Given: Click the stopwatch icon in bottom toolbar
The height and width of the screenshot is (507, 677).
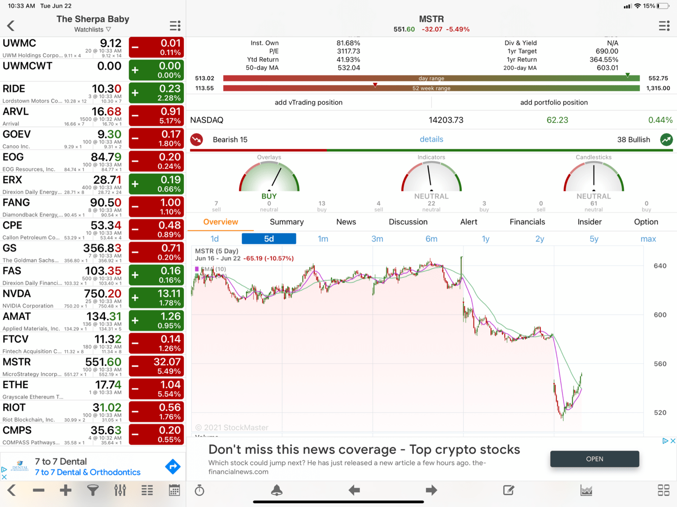Looking at the screenshot, I should (199, 490).
